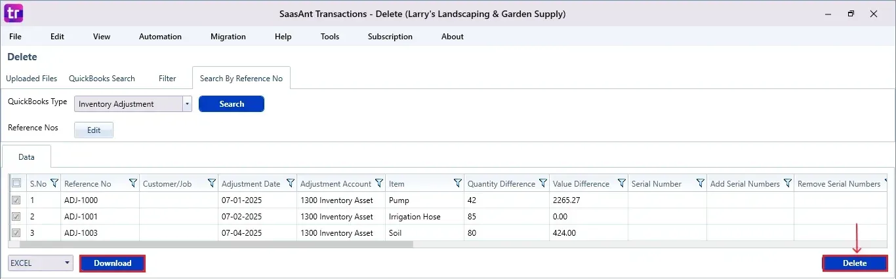Open the Tools menu
This screenshot has height=279, width=896.
(x=330, y=37)
